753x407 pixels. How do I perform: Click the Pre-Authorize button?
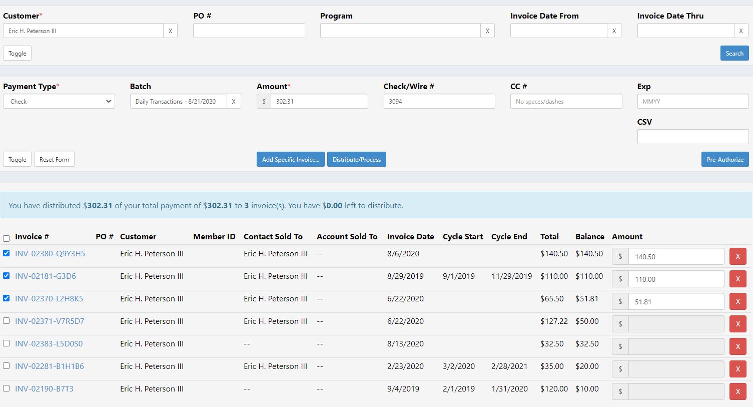coord(725,159)
